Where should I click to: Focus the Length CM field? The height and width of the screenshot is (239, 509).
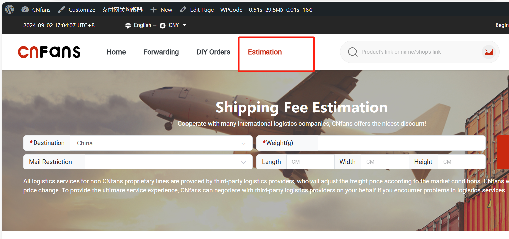pos(310,162)
